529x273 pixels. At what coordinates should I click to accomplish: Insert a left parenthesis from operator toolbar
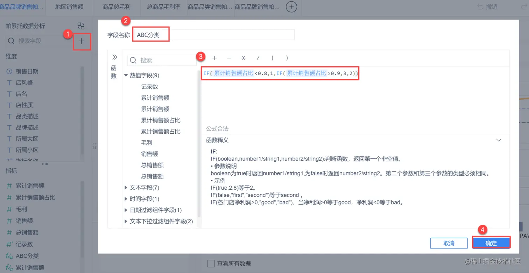click(272, 58)
